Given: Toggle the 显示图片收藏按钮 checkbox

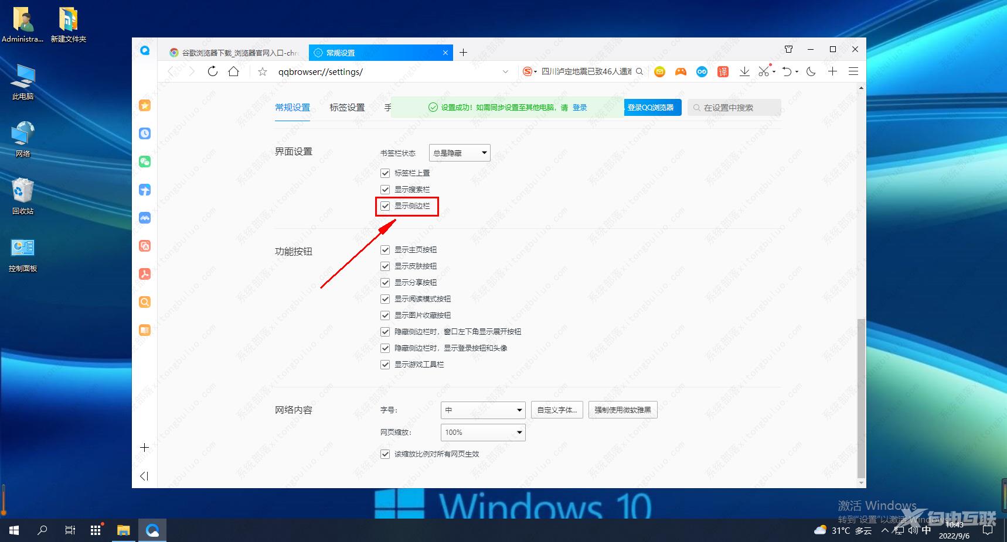Looking at the screenshot, I should coord(385,315).
